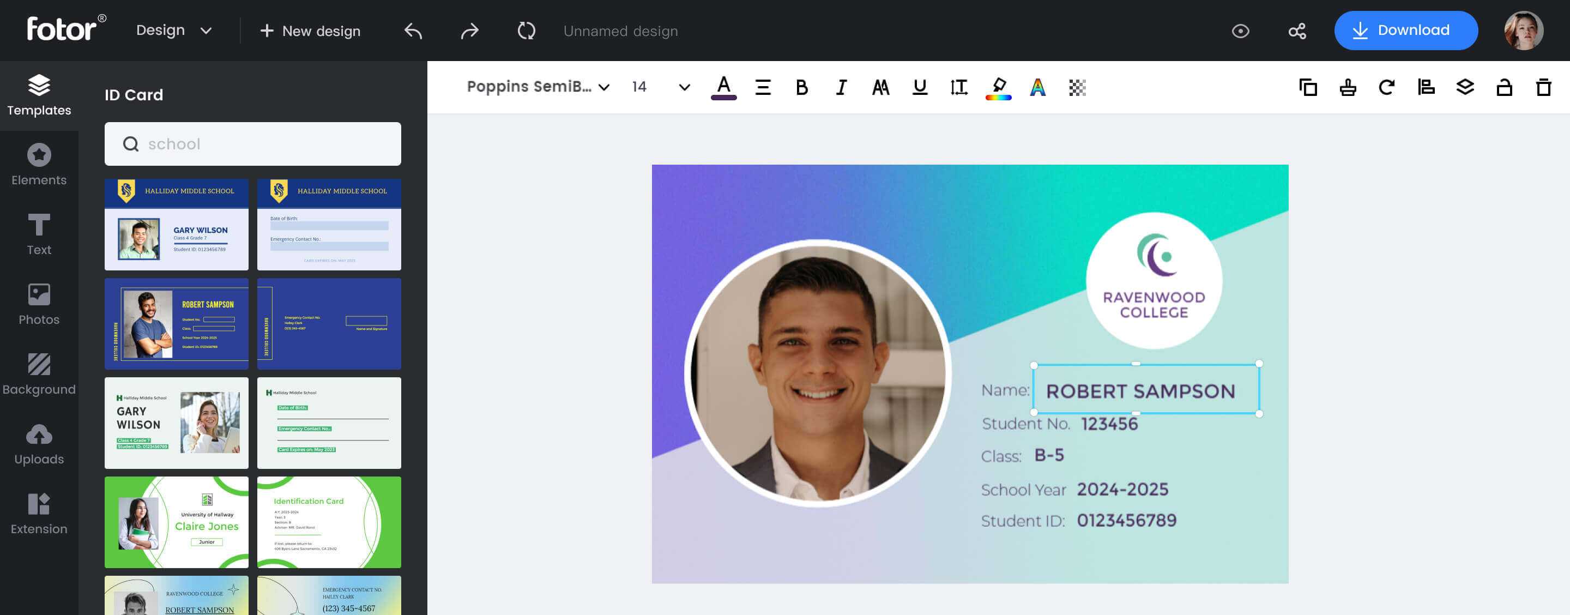
Task: Click the duplicate element icon
Action: click(1308, 87)
